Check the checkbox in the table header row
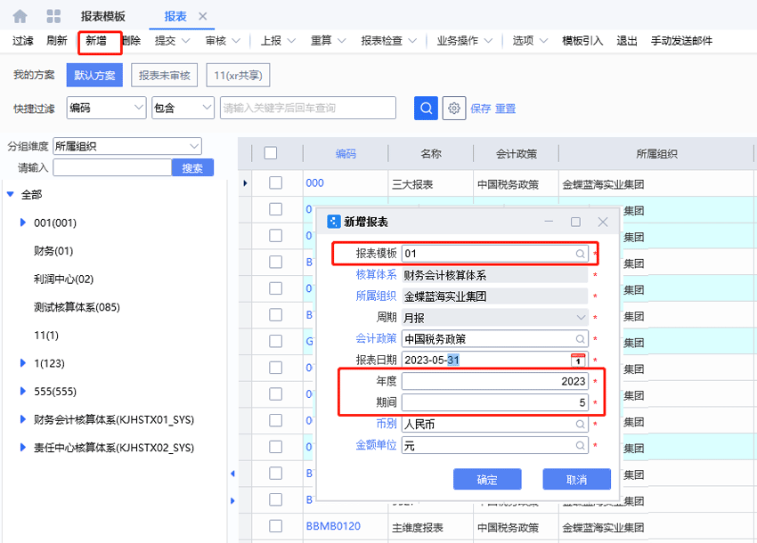This screenshot has height=543, width=757. 271,153
